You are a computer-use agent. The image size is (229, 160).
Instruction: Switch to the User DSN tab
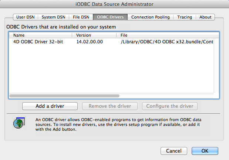pos(26,17)
